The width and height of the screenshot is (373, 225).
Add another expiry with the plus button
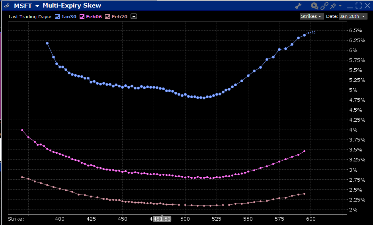click(x=134, y=16)
